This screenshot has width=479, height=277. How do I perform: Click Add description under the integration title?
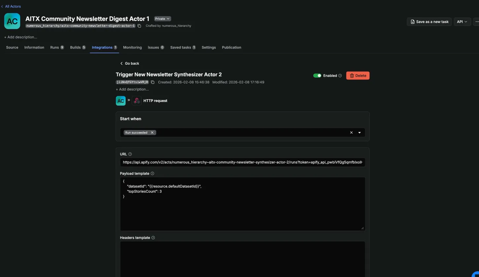point(132,89)
